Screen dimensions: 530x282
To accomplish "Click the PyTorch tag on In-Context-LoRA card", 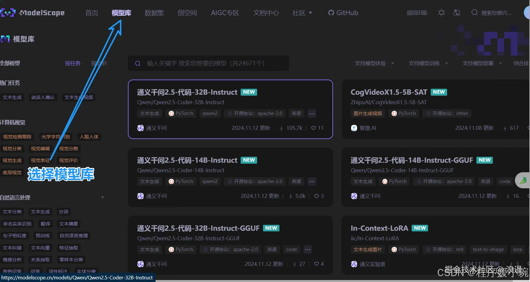I will tap(404, 249).
